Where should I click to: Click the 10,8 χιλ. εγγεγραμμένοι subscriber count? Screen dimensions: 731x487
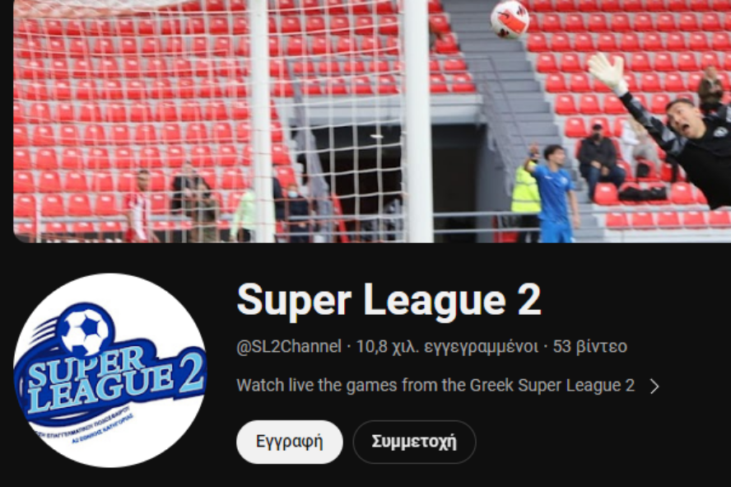(x=447, y=347)
